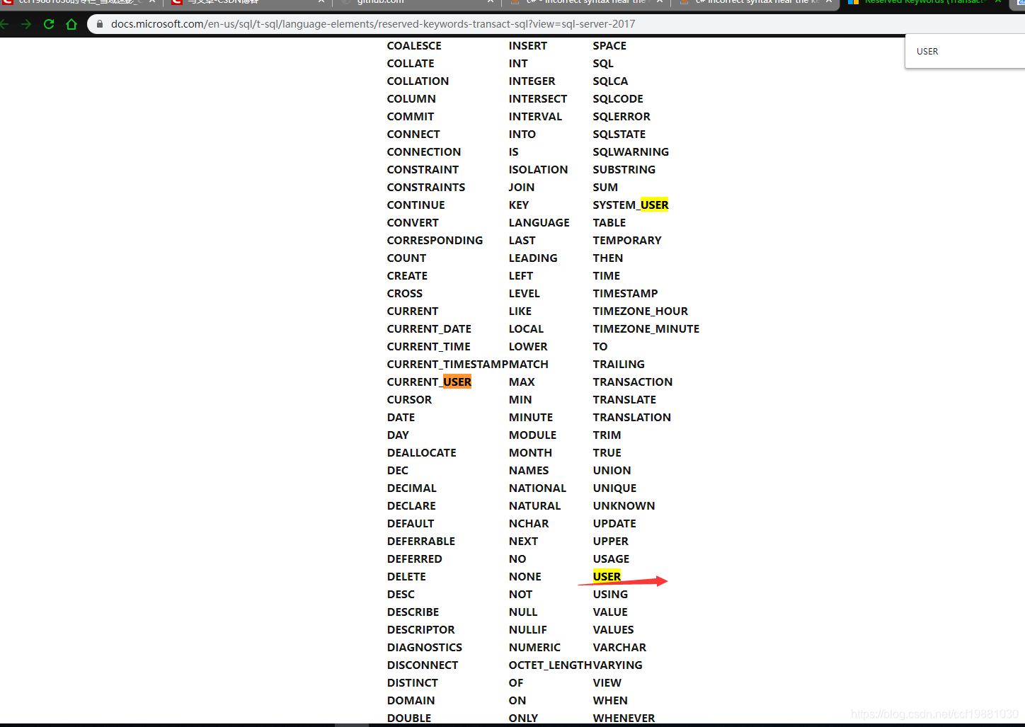This screenshot has height=727, width=1025.
Task: Click the DESCRIPTOR keyword
Action: click(420, 630)
